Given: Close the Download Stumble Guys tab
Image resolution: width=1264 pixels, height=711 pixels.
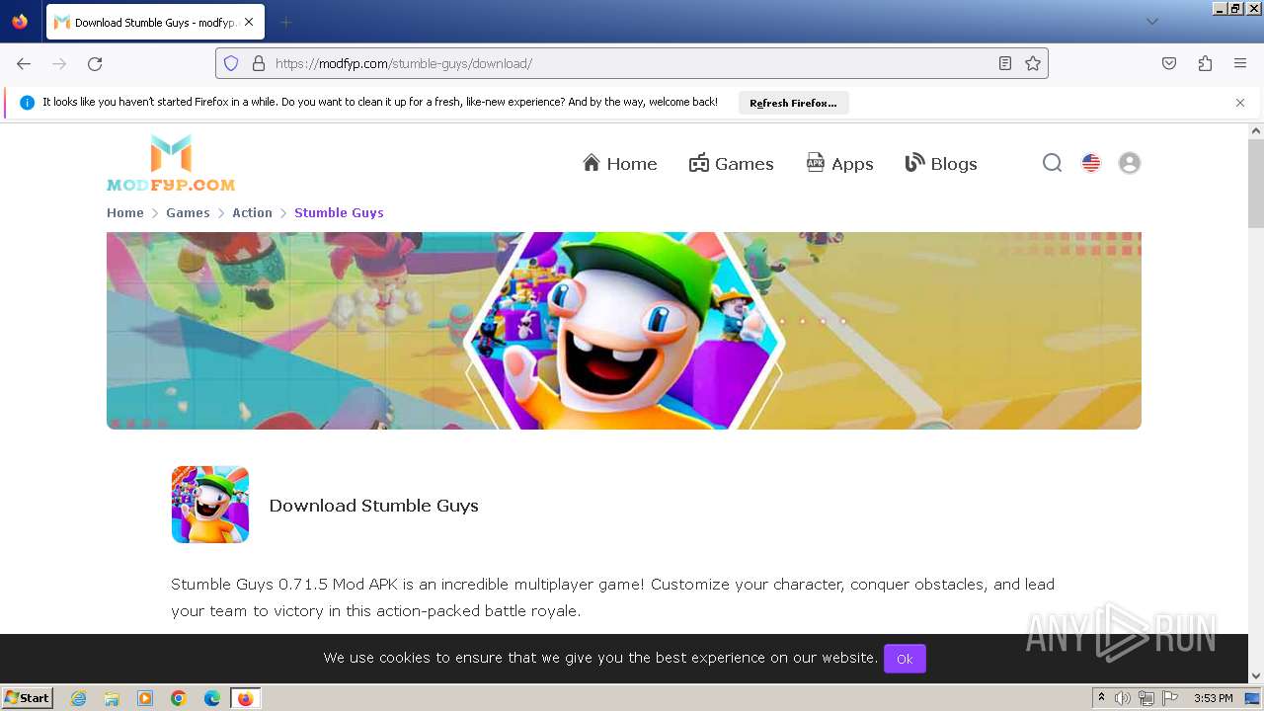Looking at the screenshot, I should (249, 22).
